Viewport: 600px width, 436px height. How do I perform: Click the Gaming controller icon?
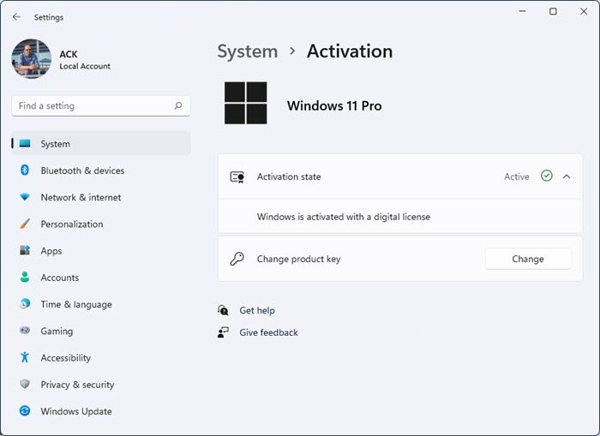25,331
